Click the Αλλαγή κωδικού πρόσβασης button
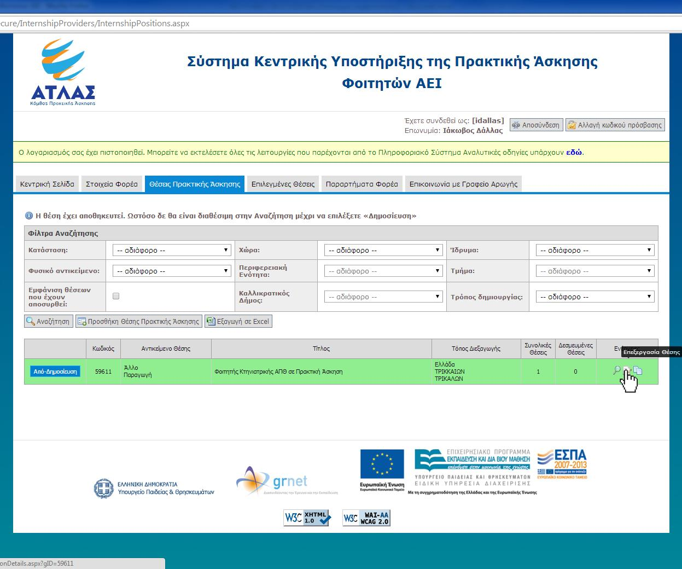The image size is (682, 569). pos(615,125)
